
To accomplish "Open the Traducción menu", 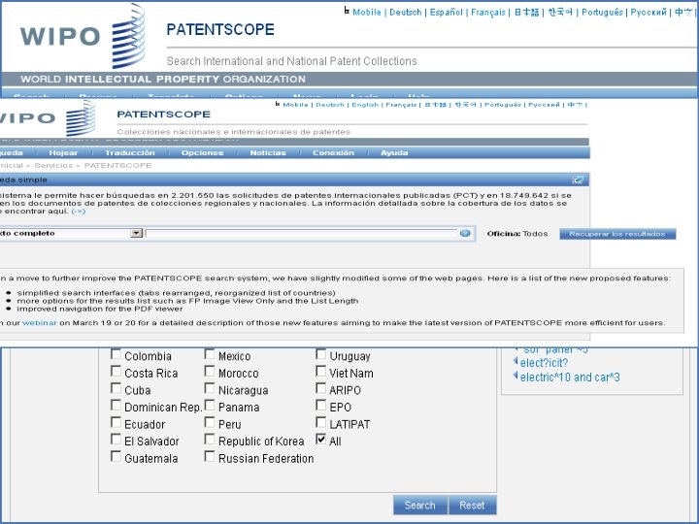I will [x=130, y=153].
